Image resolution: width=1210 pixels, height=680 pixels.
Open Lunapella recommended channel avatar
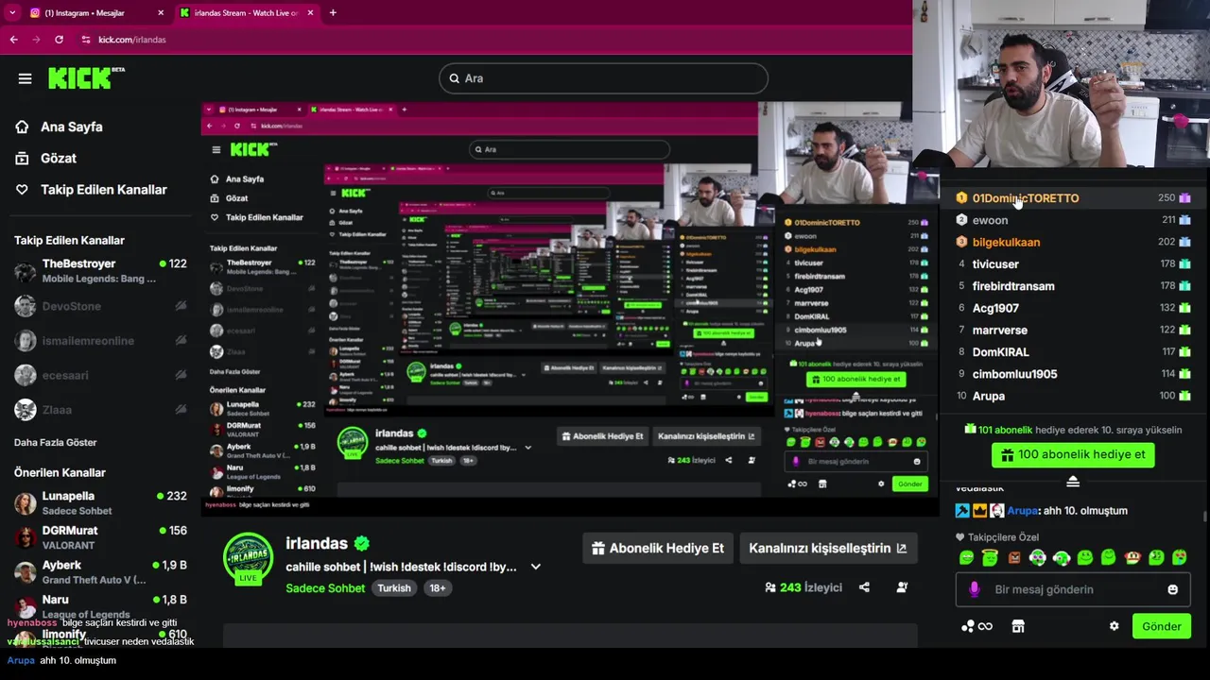click(26, 502)
